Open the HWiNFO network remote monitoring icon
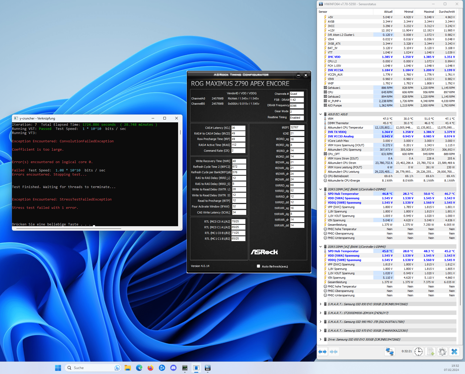 pyautogui.click(x=389, y=352)
